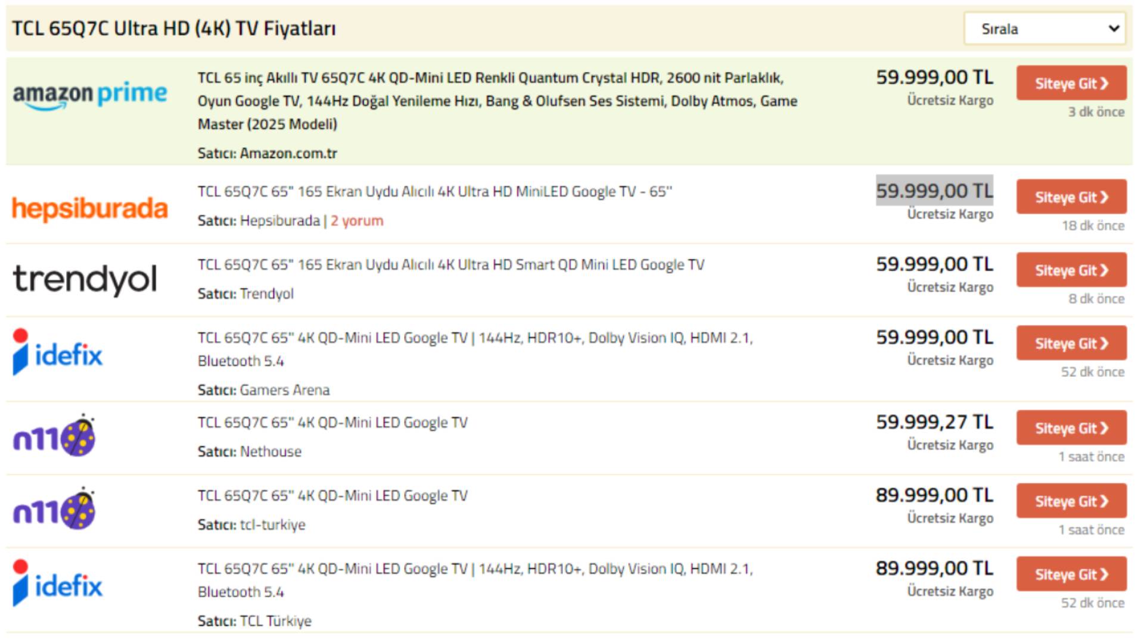Go to site for the Trendyol offer

[1071, 270]
